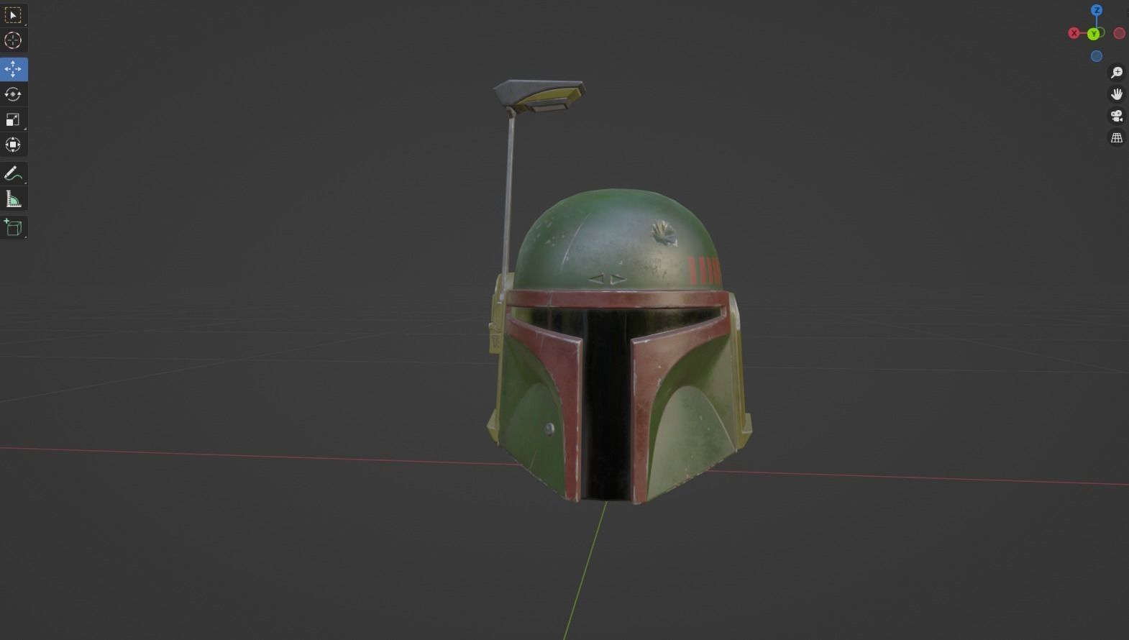
Task: Switch perspective/orthographic grid icon
Action: (x=1117, y=137)
